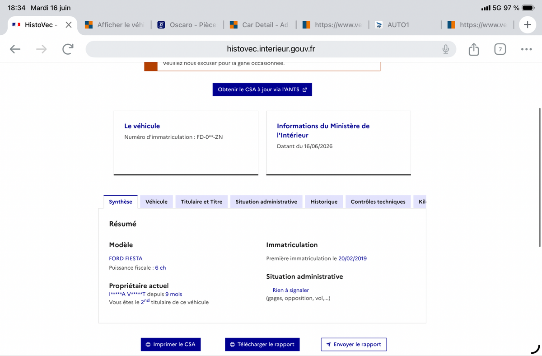The image size is (542, 356).
Task: Click the Télécharger le rapport button
Action: pyautogui.click(x=262, y=344)
